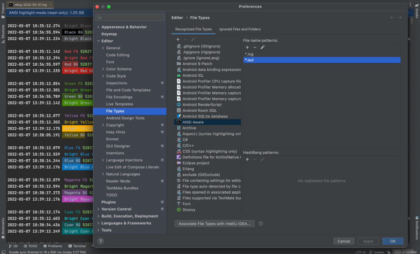Expand the Version Control section
The image size is (420, 254).
tap(98, 209)
